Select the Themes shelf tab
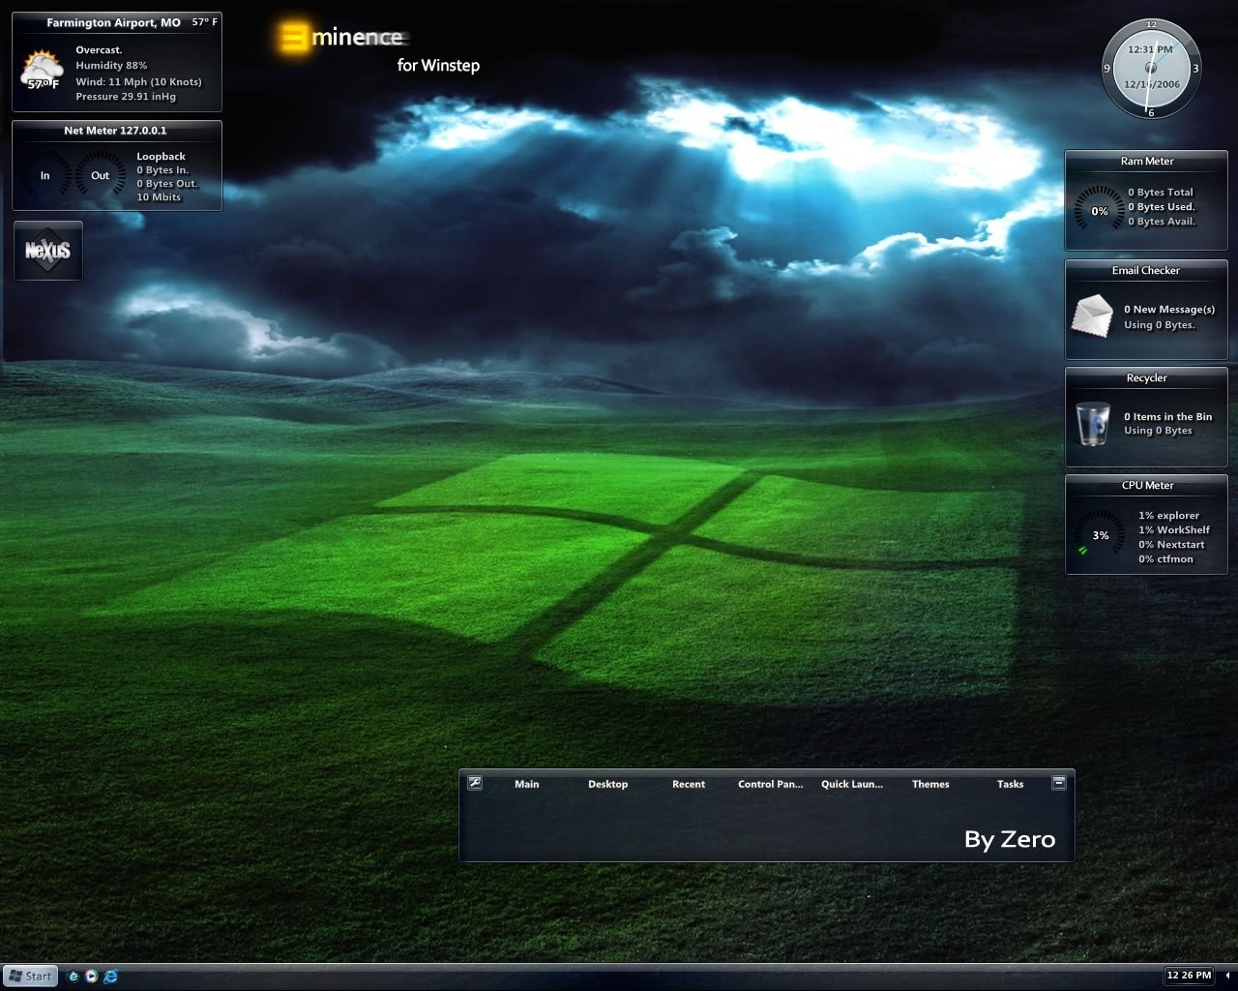Image resolution: width=1238 pixels, height=991 pixels. pyautogui.click(x=930, y=784)
